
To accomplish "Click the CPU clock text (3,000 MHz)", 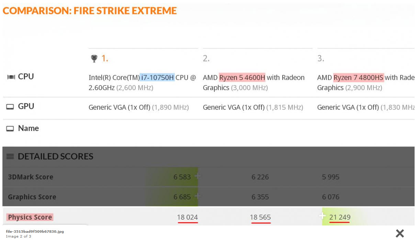I will pos(249,88).
